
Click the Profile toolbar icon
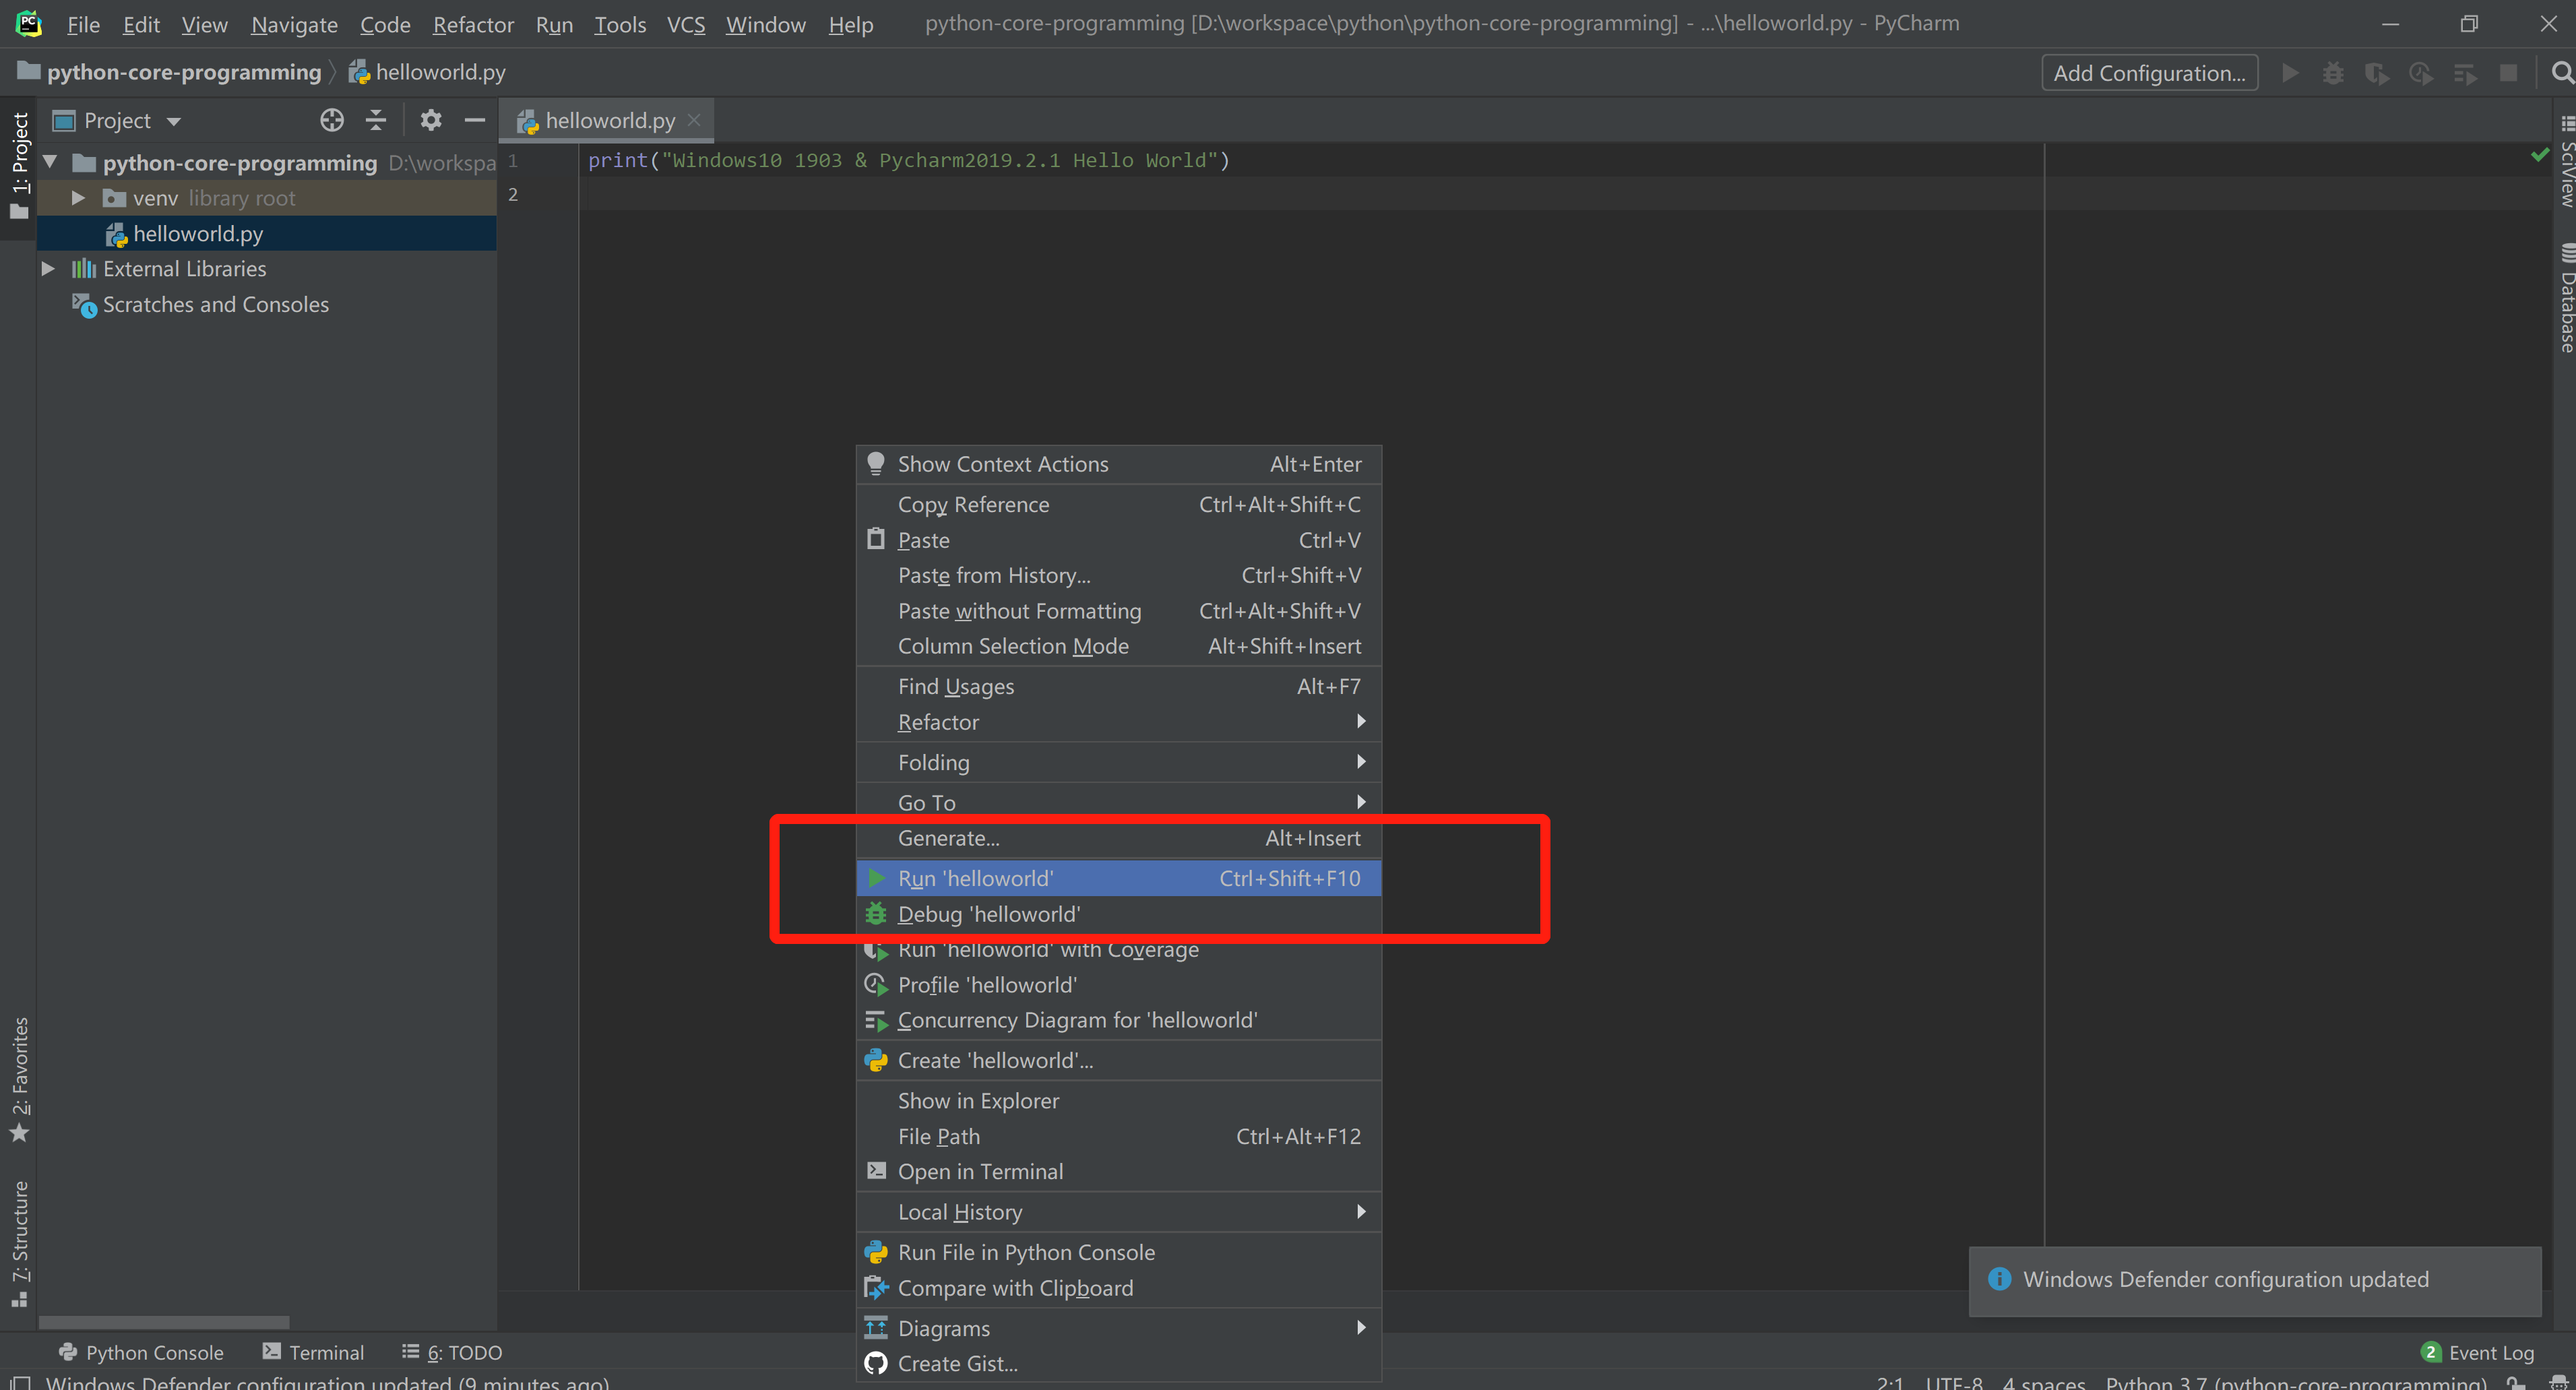click(x=2421, y=73)
